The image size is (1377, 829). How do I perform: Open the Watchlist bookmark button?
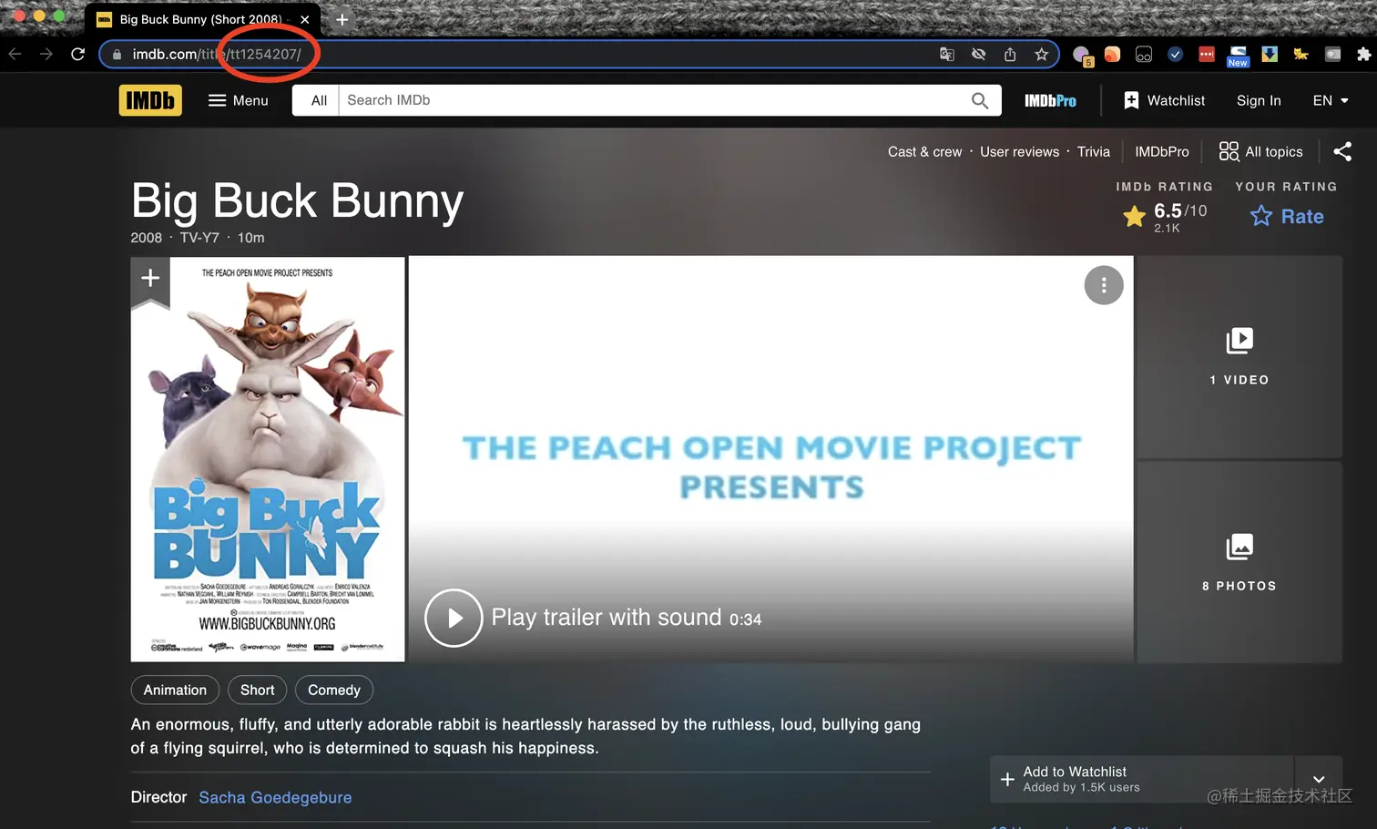click(x=1164, y=100)
